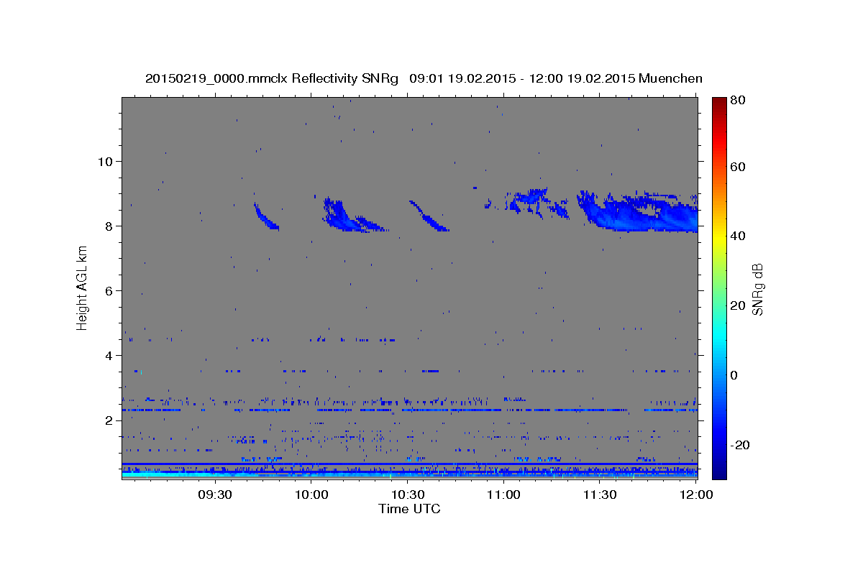Click the 'Height AGL km' axis label

point(83,287)
